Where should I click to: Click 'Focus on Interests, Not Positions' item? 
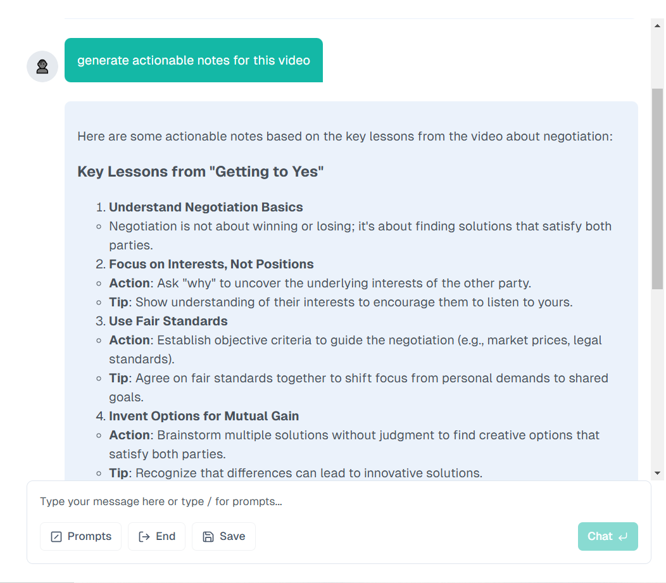point(211,264)
